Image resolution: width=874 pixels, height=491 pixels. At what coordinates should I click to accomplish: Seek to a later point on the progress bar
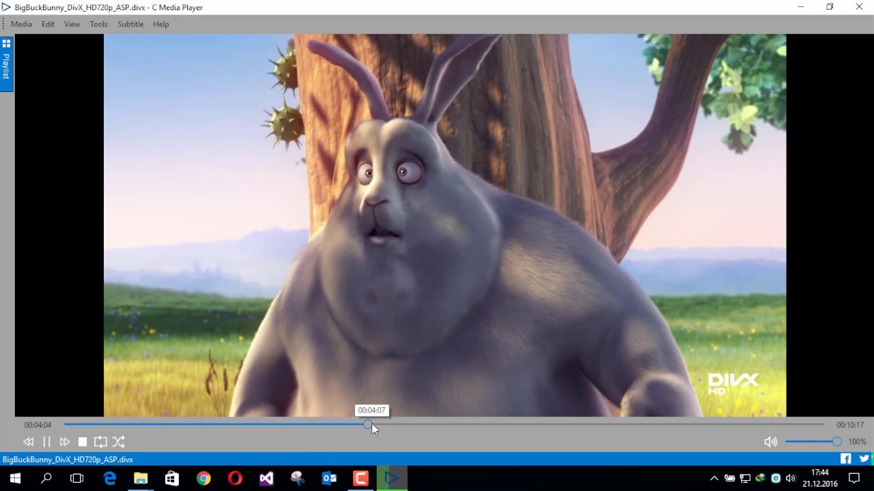coord(597,425)
